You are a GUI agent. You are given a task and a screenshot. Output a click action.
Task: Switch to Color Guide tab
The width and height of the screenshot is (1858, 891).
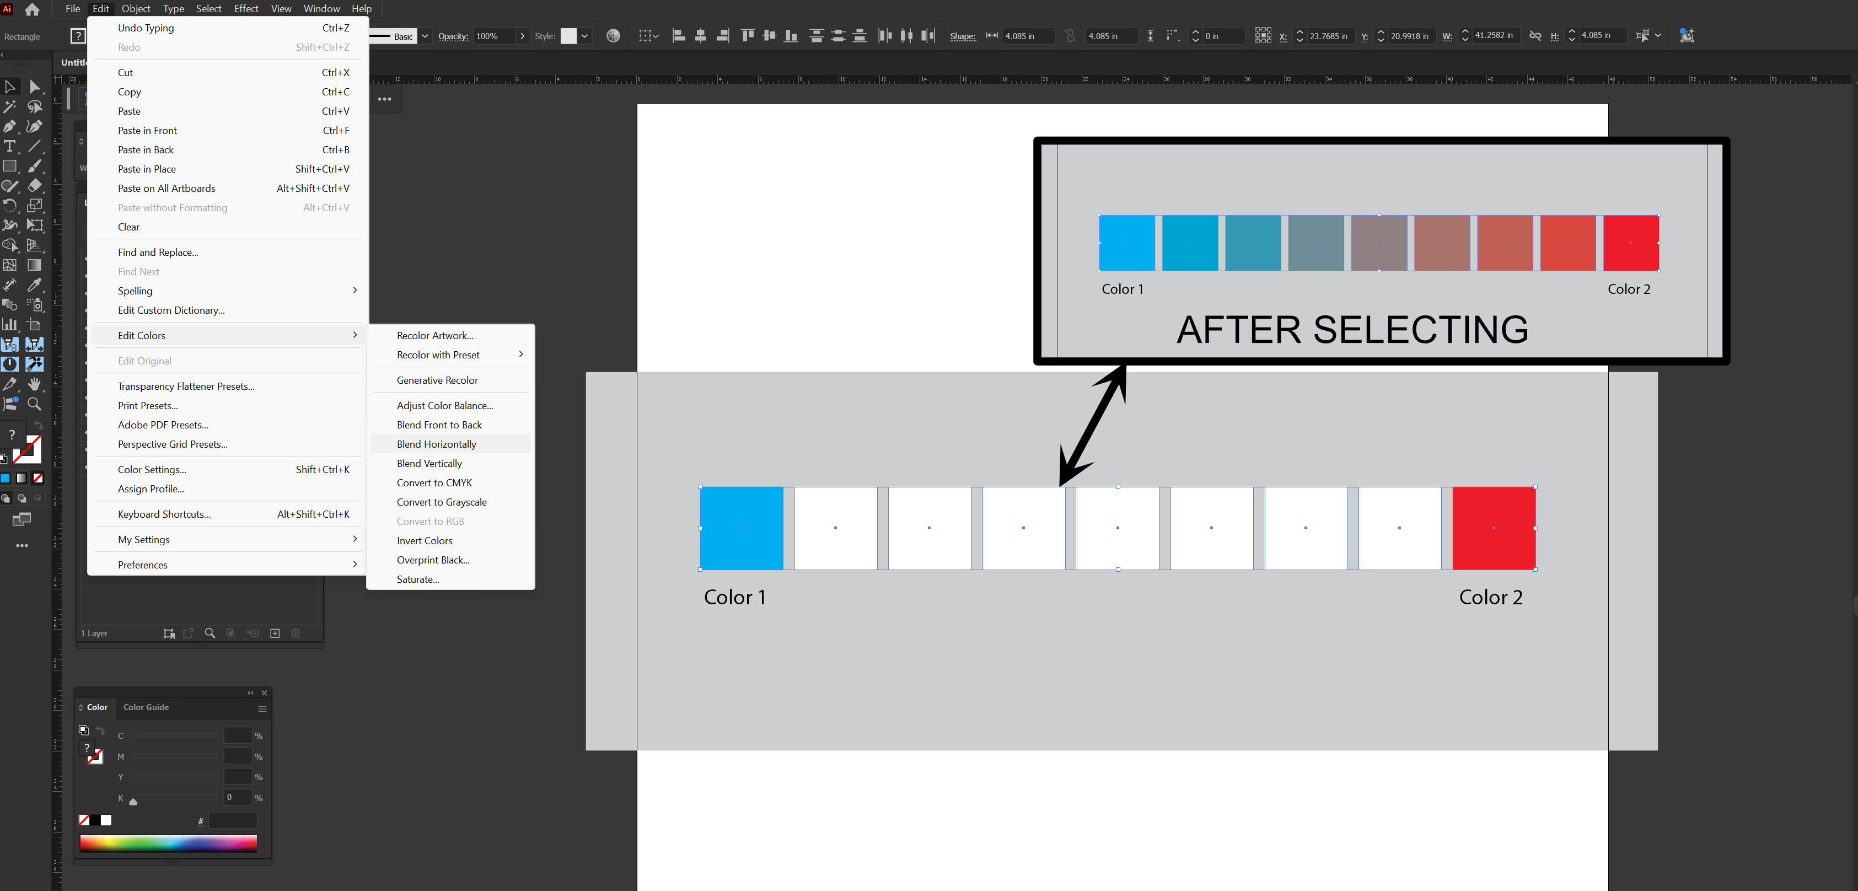click(146, 707)
